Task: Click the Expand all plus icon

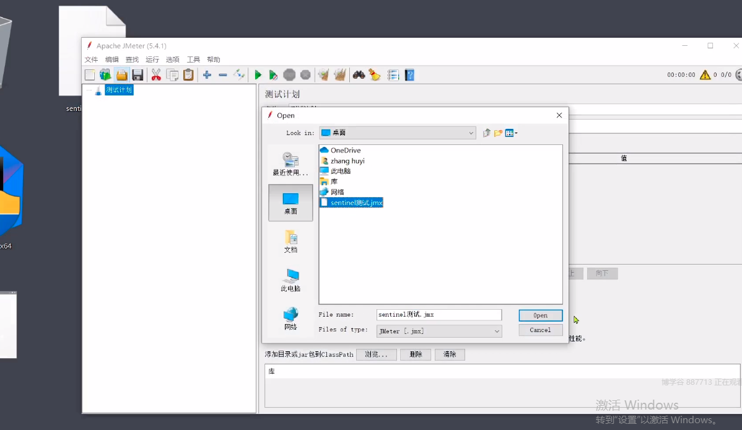Action: click(x=207, y=75)
